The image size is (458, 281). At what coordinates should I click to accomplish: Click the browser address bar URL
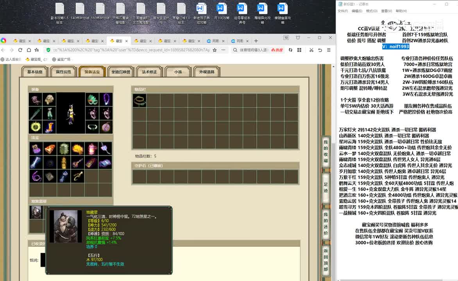coord(131,50)
